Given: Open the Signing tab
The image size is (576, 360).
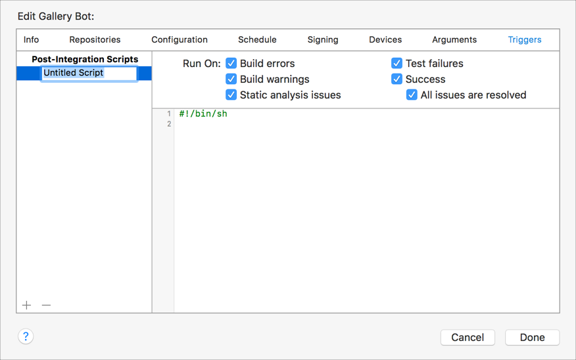Looking at the screenshot, I should click(x=323, y=39).
